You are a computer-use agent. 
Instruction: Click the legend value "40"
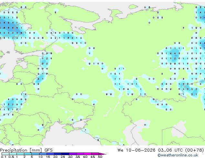(85, 157)
